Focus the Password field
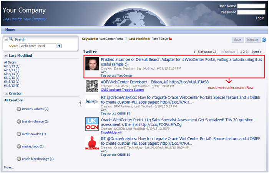The height and width of the screenshot is (173, 269). [251, 12]
